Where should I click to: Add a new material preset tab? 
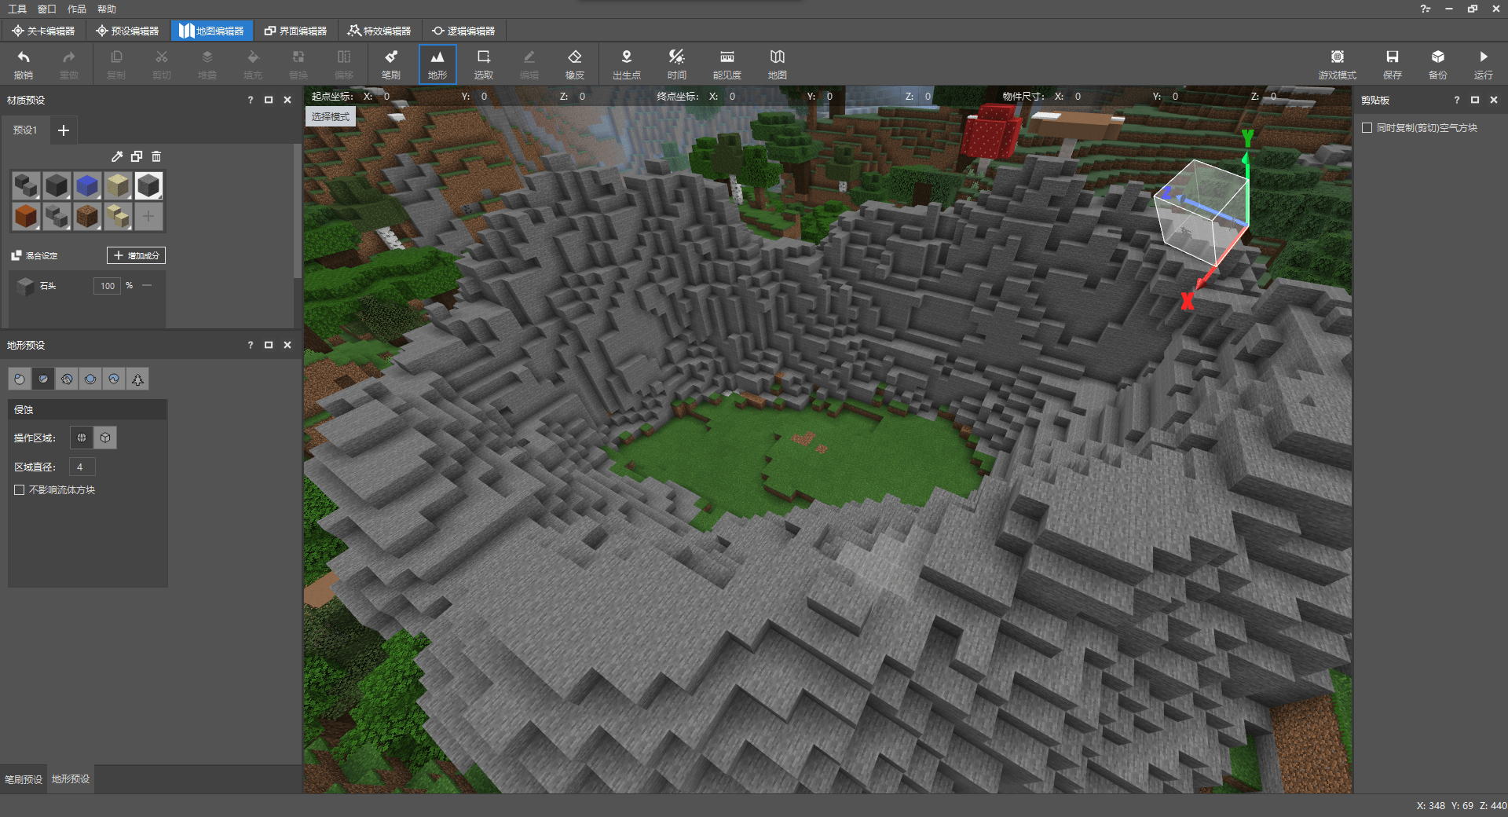pos(64,130)
